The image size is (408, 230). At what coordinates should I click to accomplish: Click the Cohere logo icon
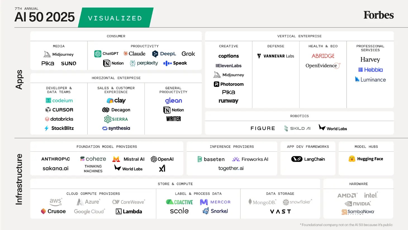82,159
